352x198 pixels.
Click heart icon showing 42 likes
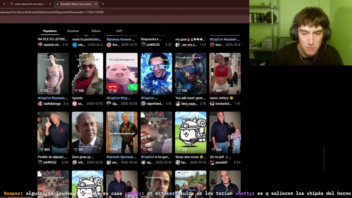pos(110,90)
